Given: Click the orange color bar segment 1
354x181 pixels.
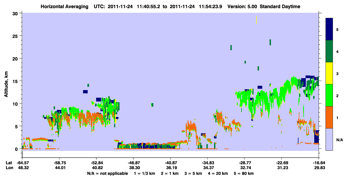Looking at the screenshot, I should coord(329,117).
